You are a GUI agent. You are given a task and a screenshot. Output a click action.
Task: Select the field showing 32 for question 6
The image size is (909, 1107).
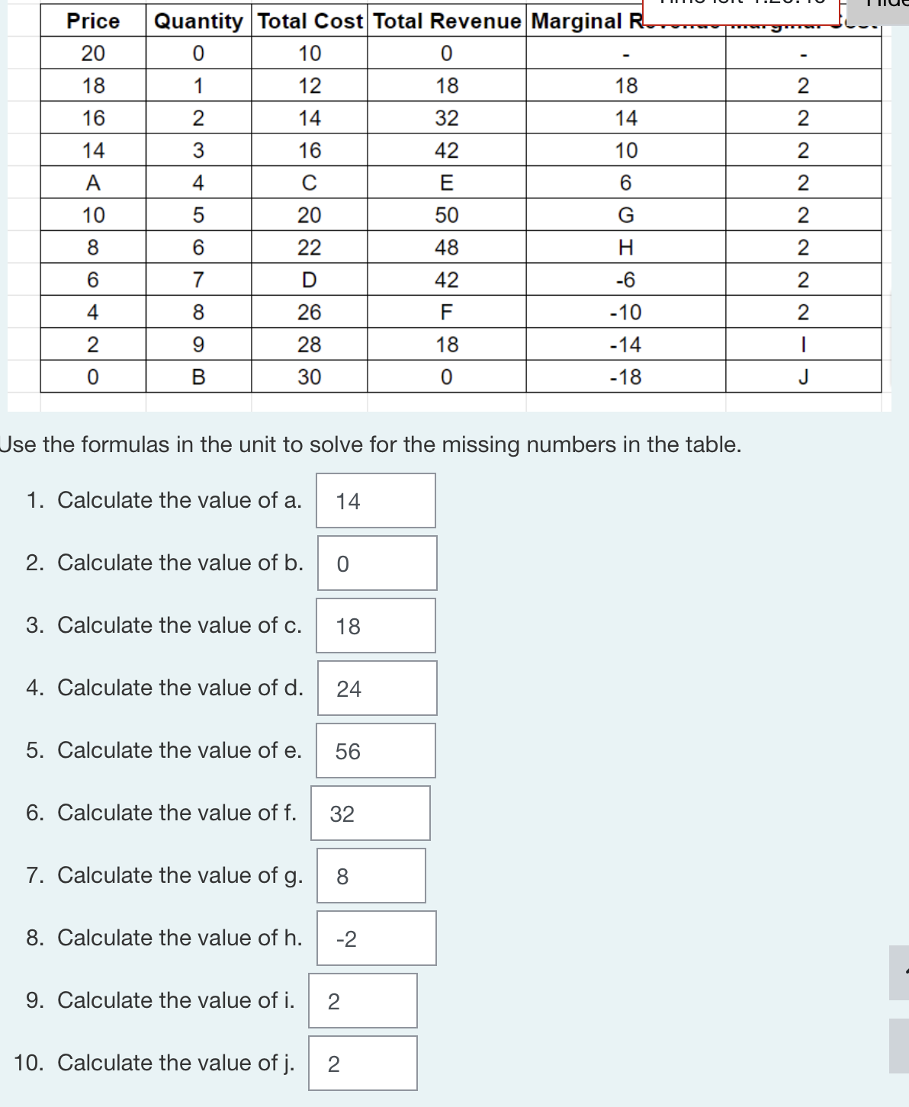[369, 813]
